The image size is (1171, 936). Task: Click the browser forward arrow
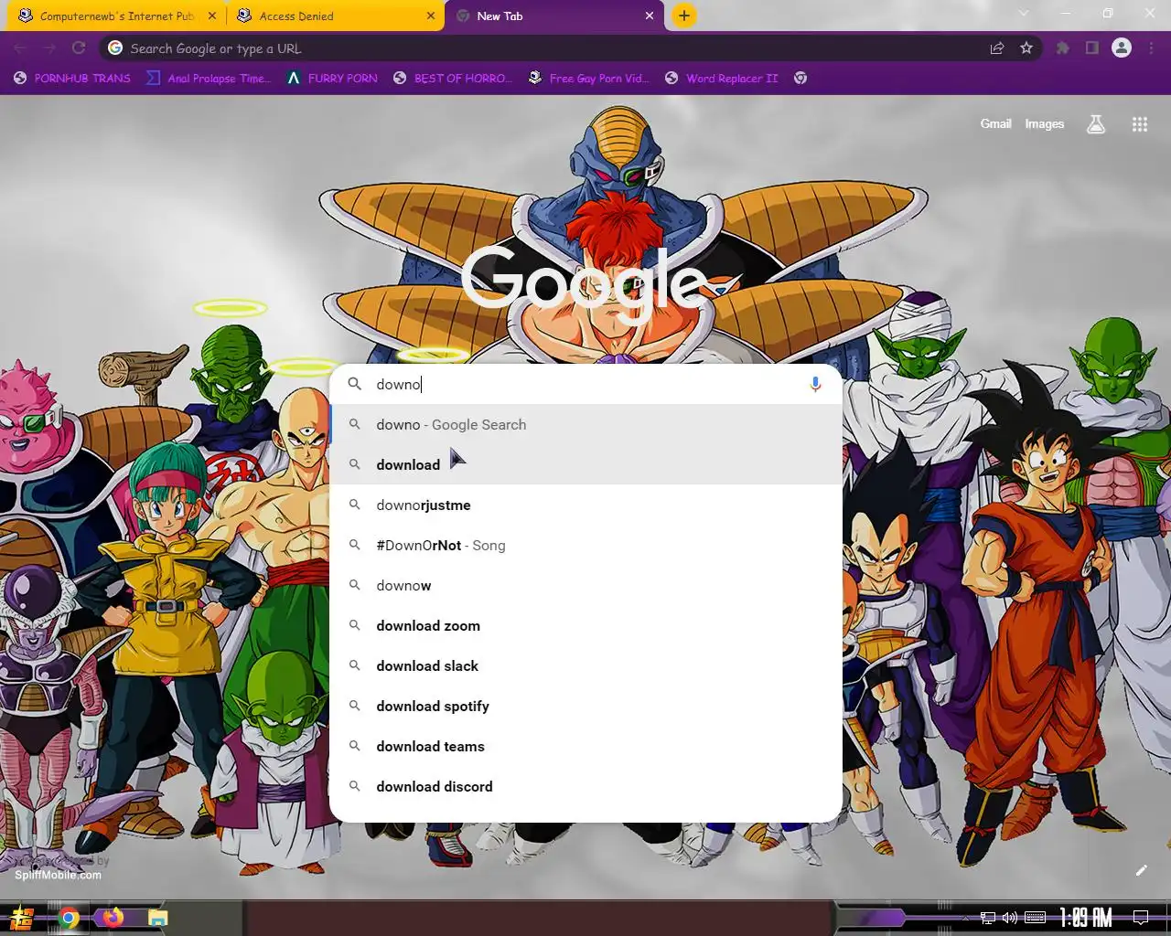tap(49, 48)
